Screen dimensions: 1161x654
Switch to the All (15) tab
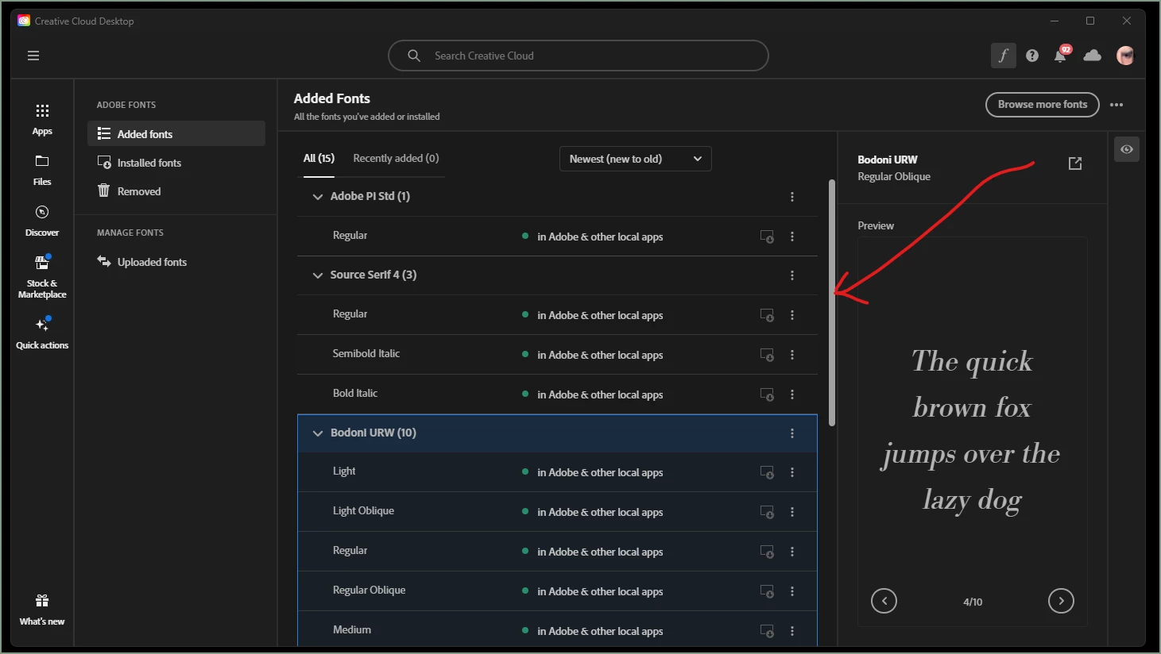coord(319,159)
